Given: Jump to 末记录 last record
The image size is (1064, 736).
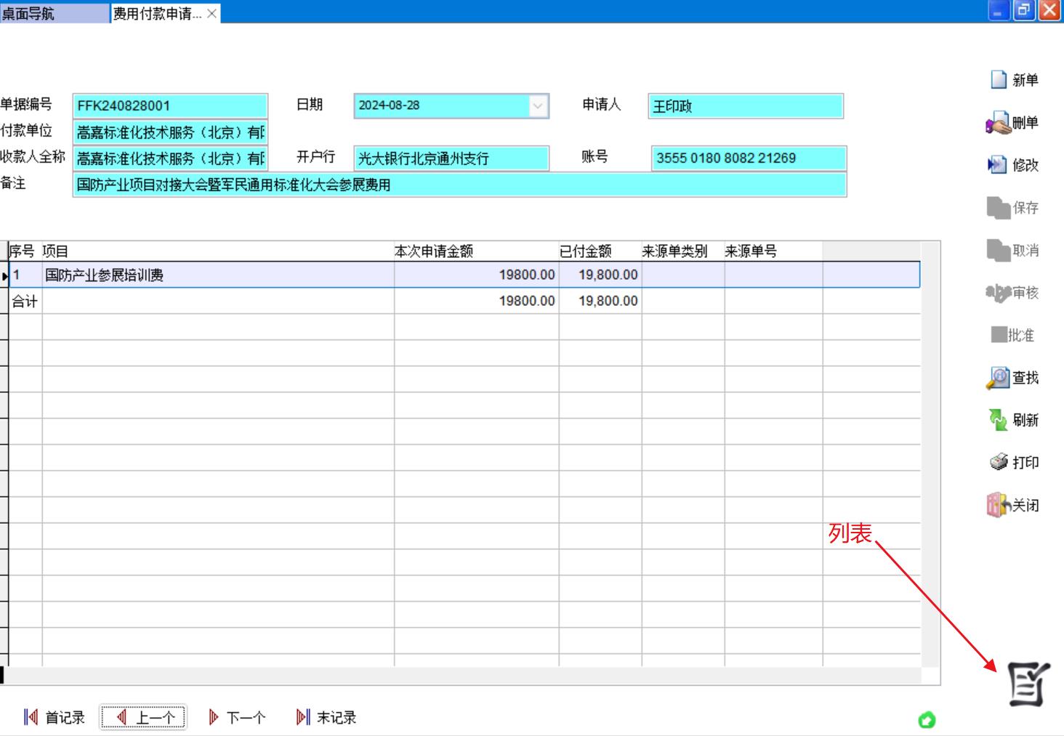Looking at the screenshot, I should point(326,718).
